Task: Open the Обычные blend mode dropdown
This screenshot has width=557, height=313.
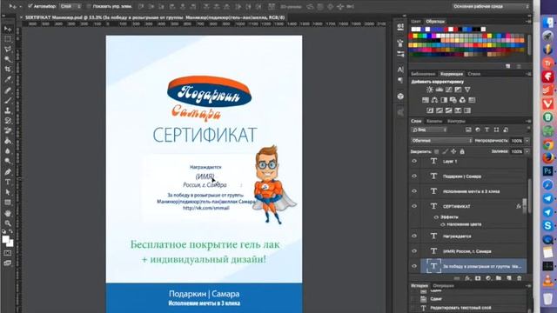Action: (441, 141)
